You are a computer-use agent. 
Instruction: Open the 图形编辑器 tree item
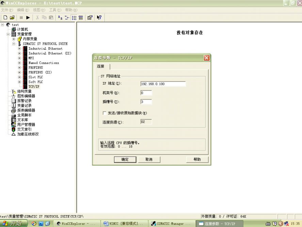pyautogui.click(x=26, y=96)
